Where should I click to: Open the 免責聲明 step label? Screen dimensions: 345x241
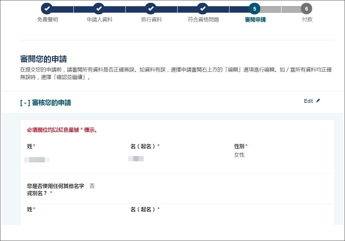[x=48, y=20]
